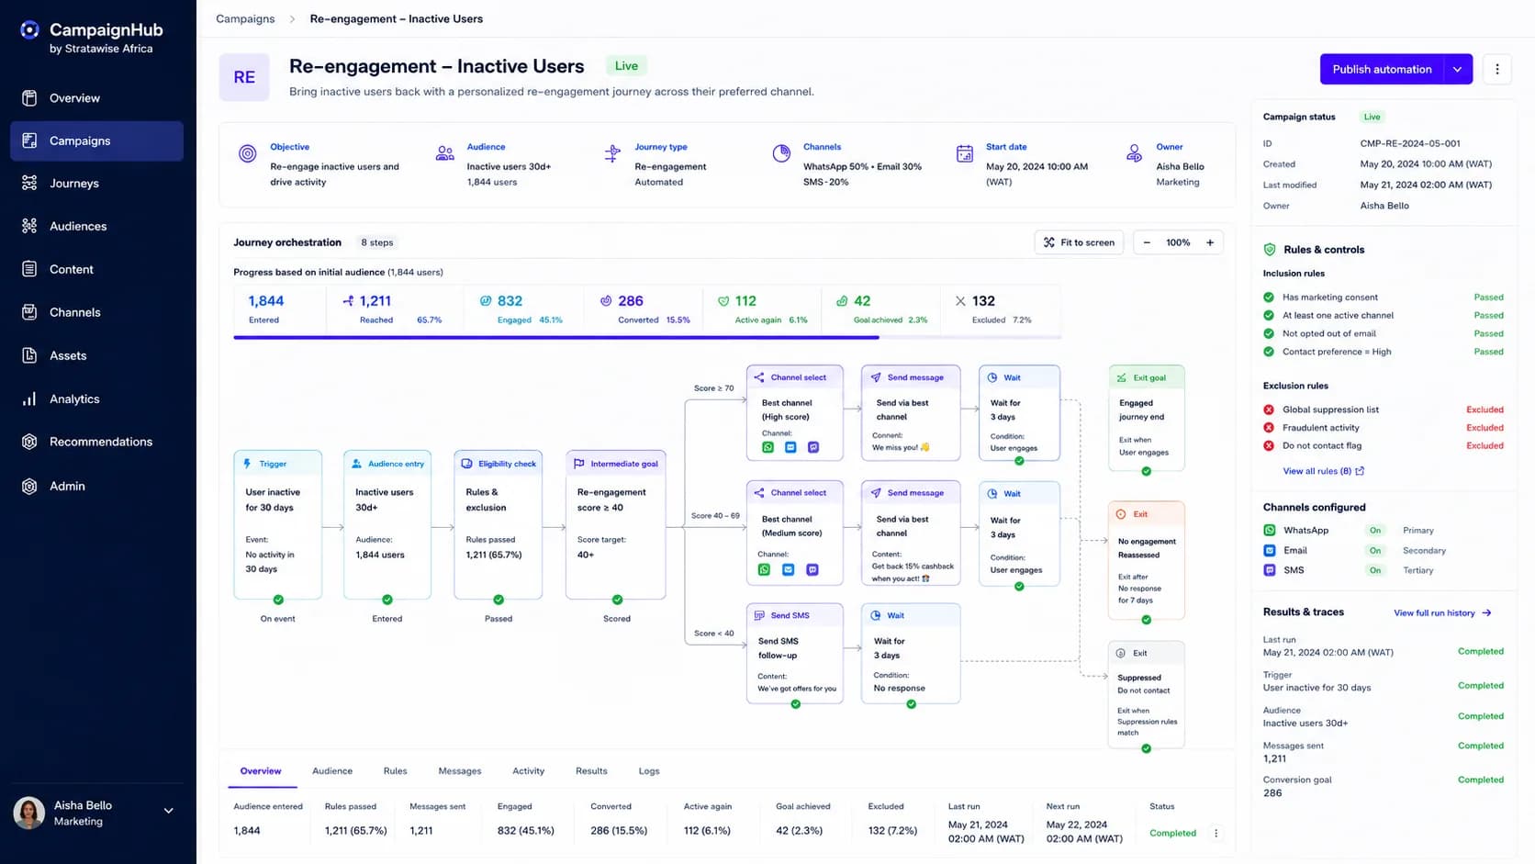Open the Overview sidebar icon
This screenshot has width=1535, height=864.
(x=29, y=98)
